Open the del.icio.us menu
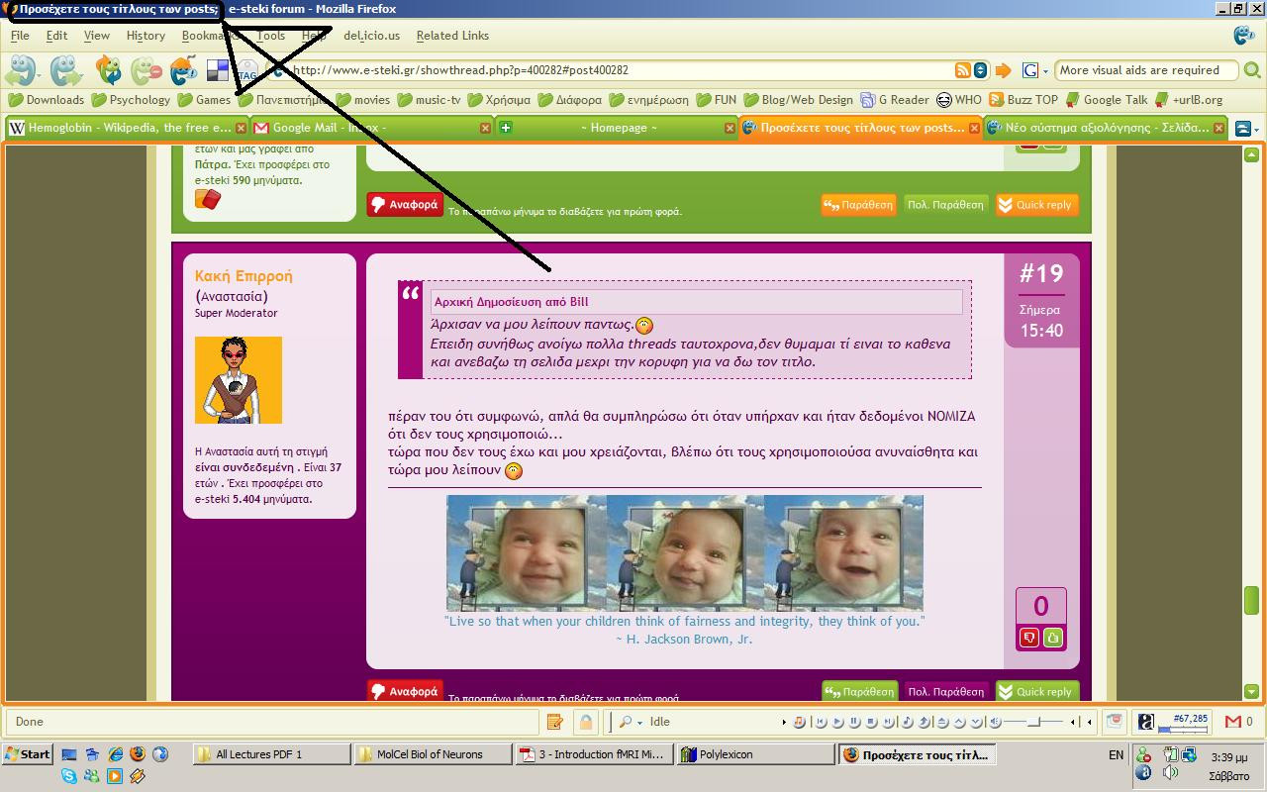This screenshot has width=1267, height=792. [371, 36]
